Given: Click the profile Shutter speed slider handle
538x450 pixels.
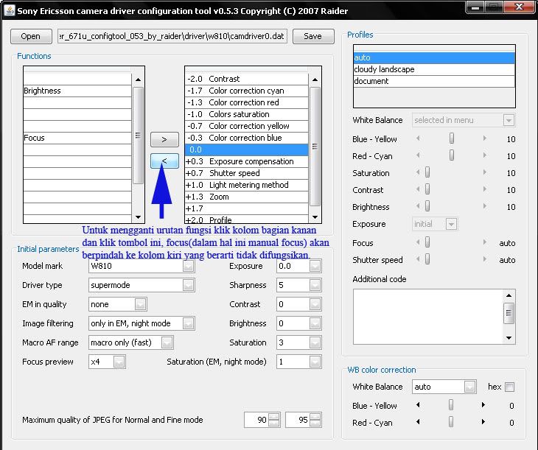Looking at the screenshot, I should point(427,259).
